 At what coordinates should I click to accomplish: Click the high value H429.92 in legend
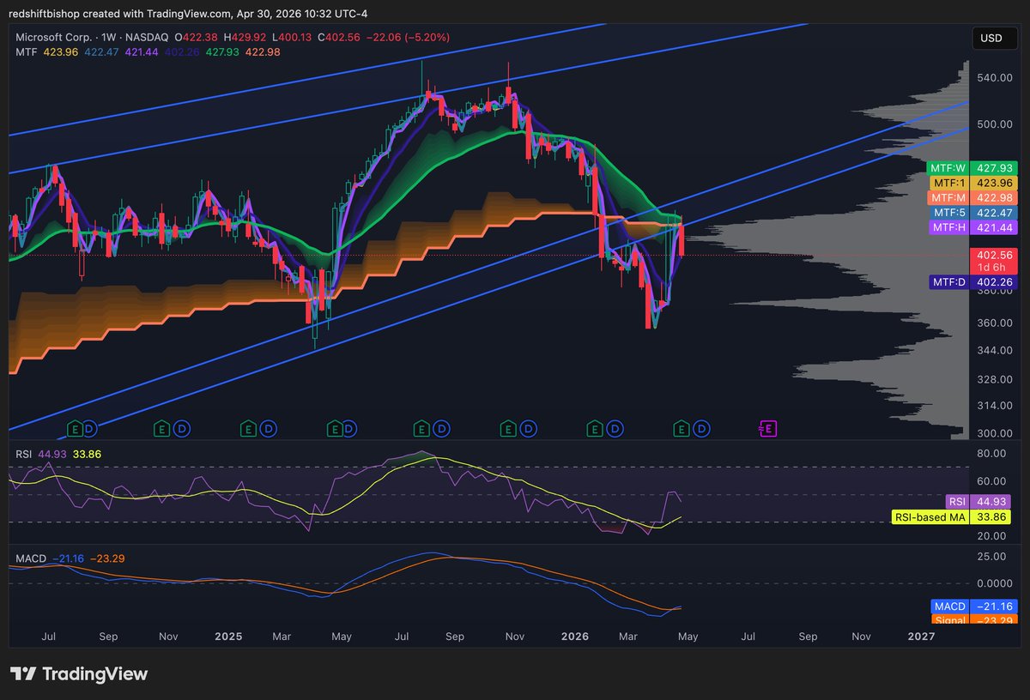pyautogui.click(x=245, y=38)
